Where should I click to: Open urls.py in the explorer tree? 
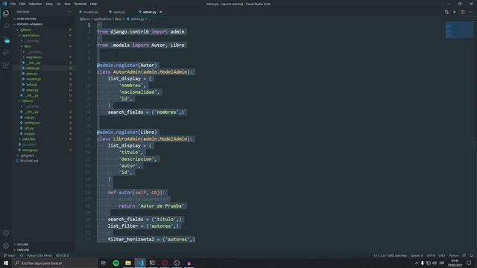[29, 128]
